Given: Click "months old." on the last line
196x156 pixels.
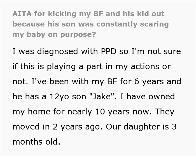Looking at the screenshot, I should coord(36,141).
